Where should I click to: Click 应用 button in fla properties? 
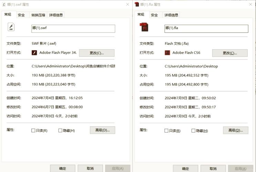point(241,169)
